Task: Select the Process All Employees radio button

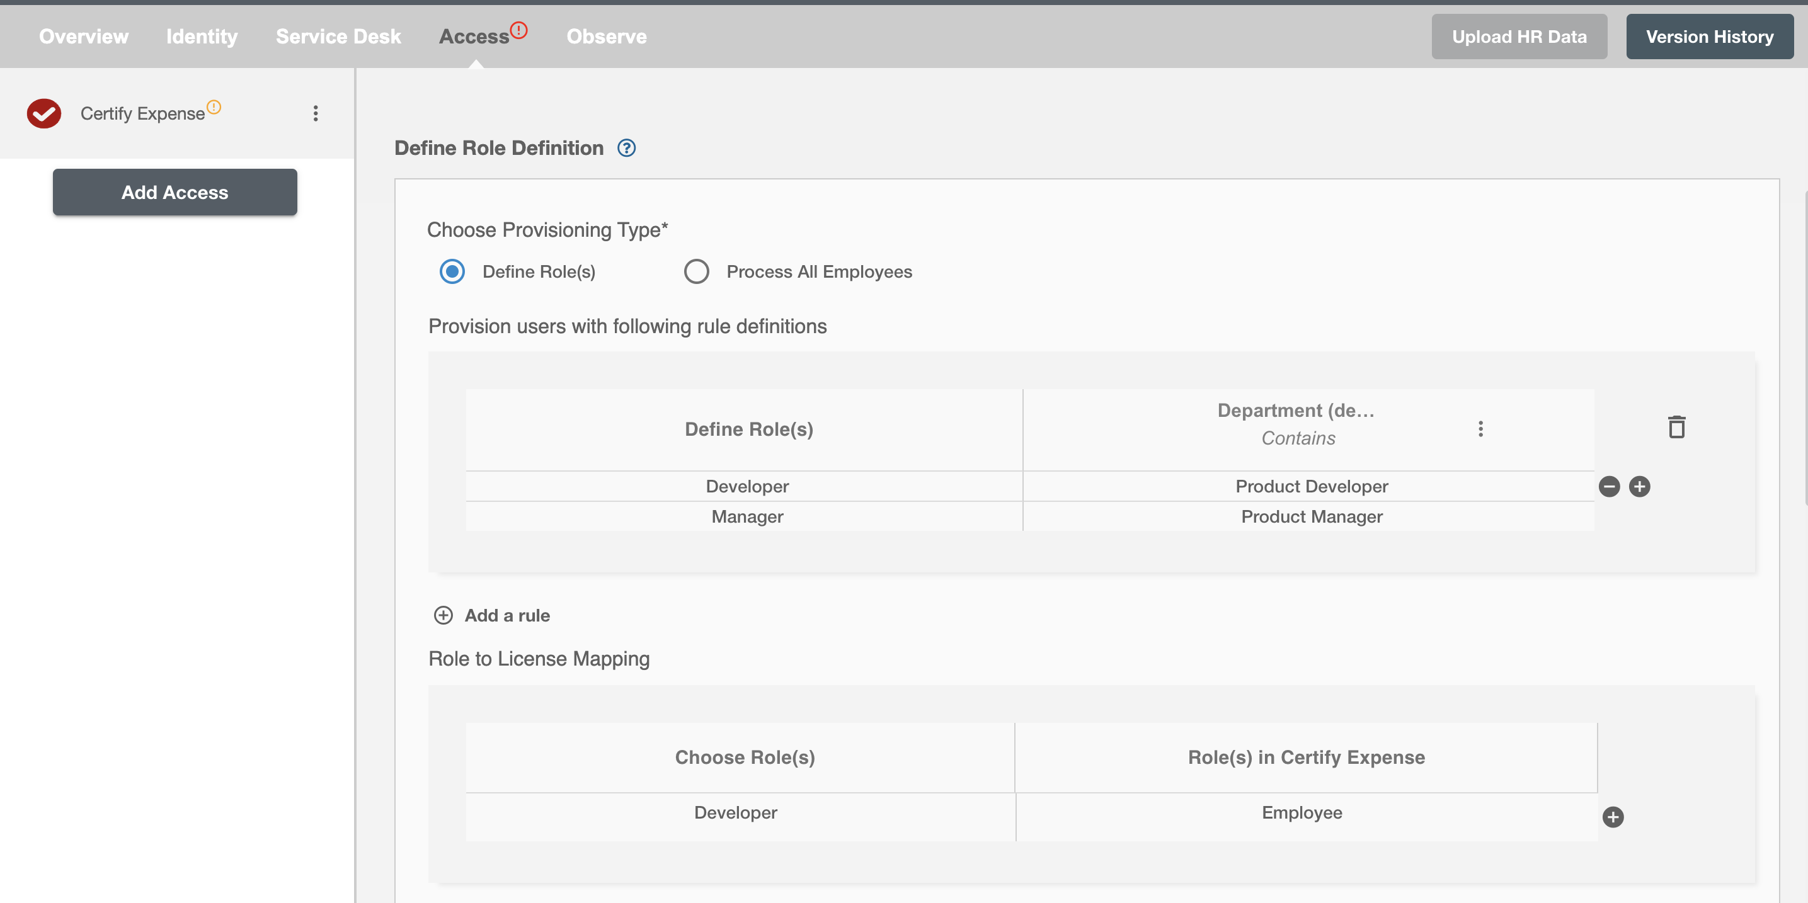Action: tap(697, 271)
